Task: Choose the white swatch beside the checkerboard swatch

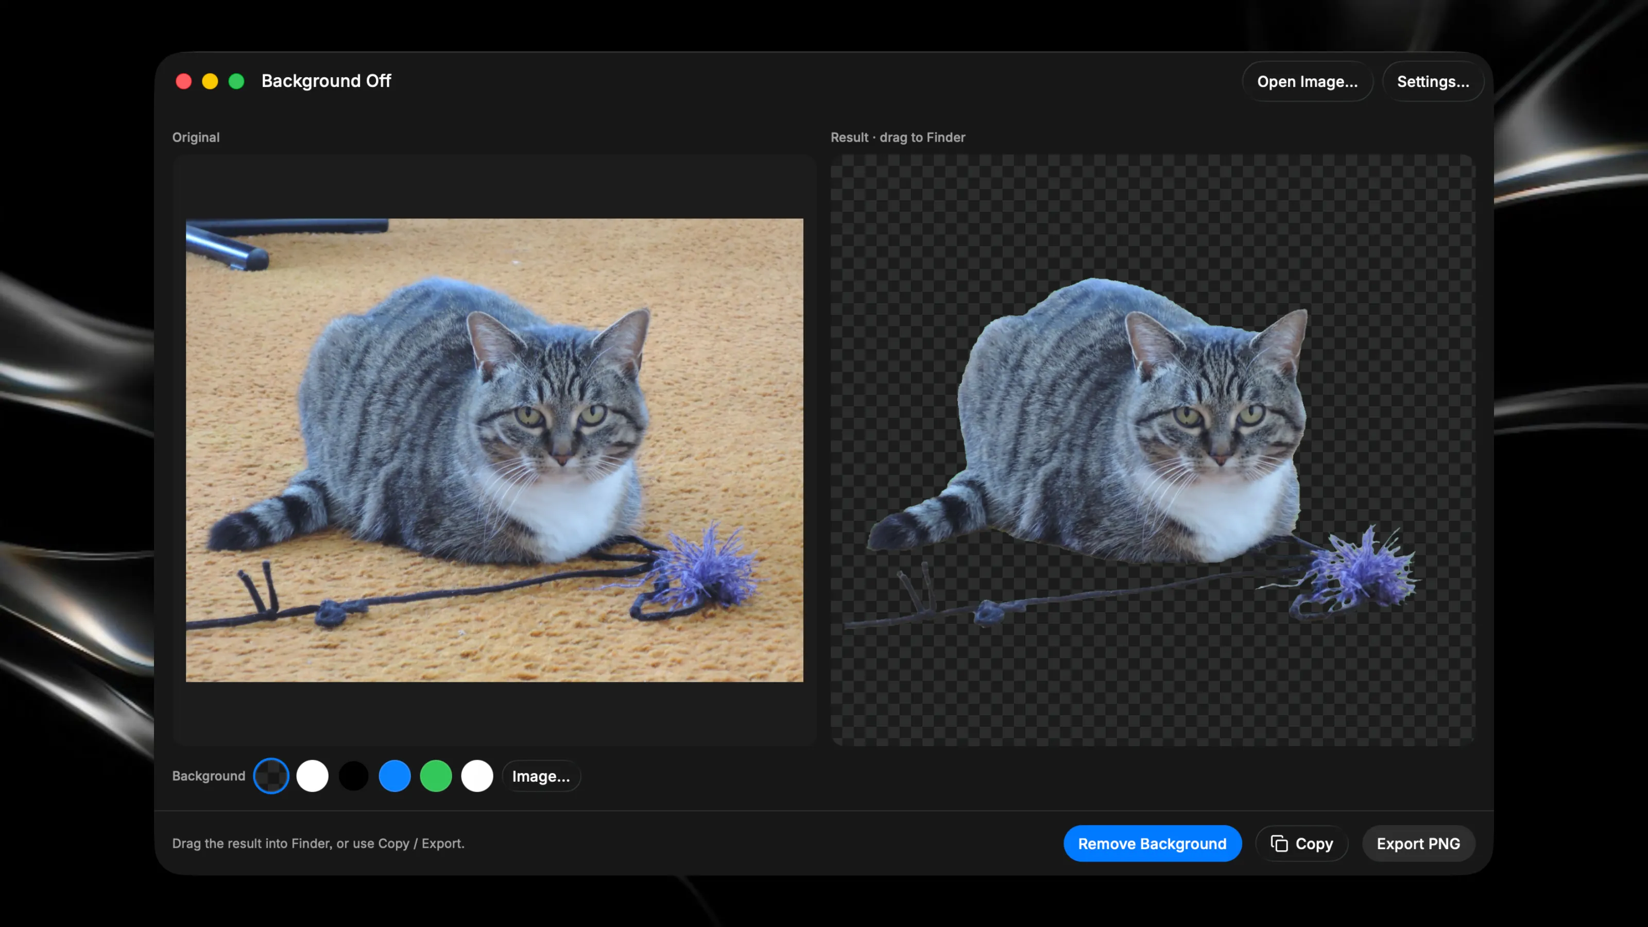Action: coord(312,776)
